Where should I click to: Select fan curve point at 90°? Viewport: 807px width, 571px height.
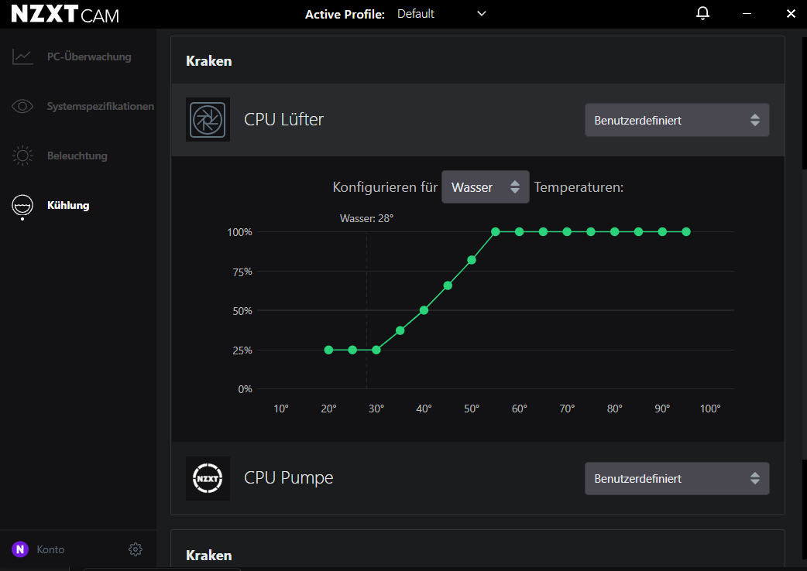click(x=662, y=232)
